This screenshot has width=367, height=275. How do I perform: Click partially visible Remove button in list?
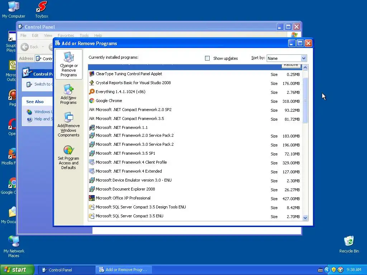pos(291,66)
